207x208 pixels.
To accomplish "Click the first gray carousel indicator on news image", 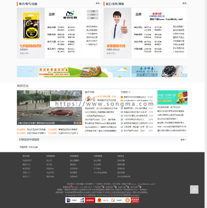I will point(75,123).
